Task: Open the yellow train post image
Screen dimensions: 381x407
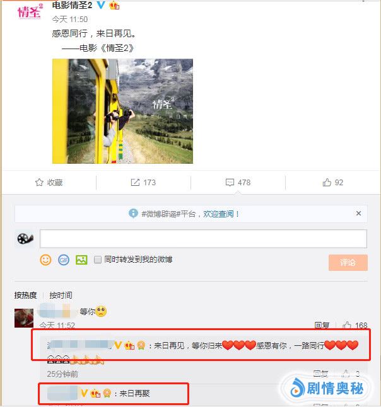Action: pos(122,111)
